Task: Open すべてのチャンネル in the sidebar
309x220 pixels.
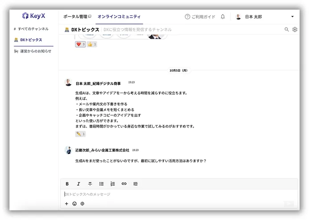Action: pos(31,29)
